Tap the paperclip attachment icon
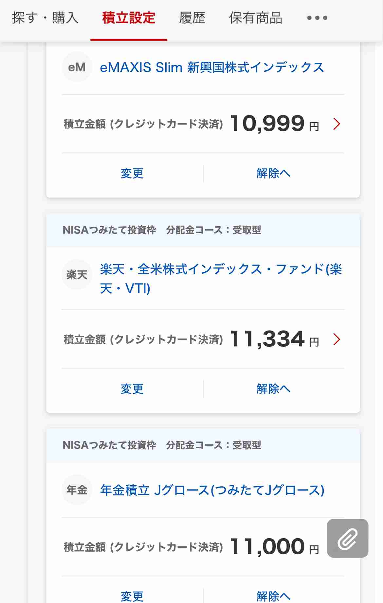The image size is (383, 603). 348,538
